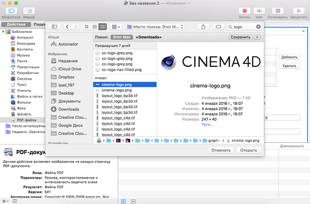Image resolution: width=310 pixels, height=204 pixels.
Task: Select first layout_logo_bp3d.tif file
Action: pyautogui.click(x=125, y=96)
